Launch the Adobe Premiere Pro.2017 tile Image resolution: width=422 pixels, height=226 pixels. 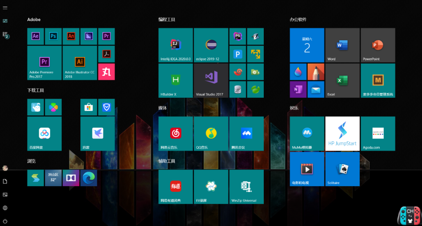(45, 63)
